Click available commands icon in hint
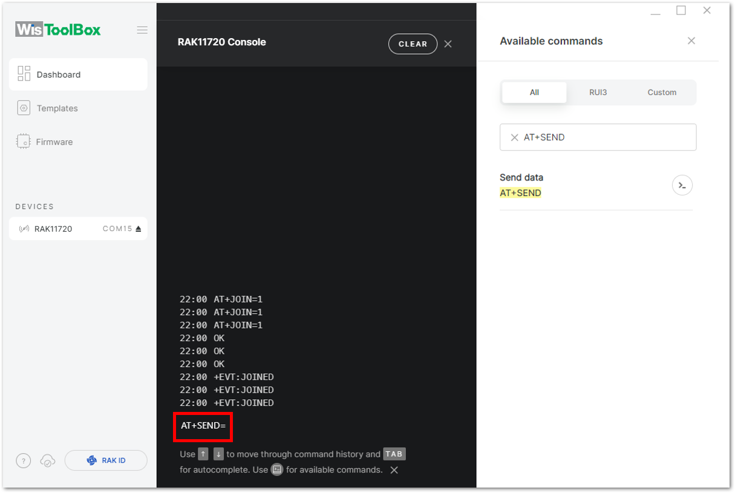The image size is (735, 493). click(x=277, y=469)
